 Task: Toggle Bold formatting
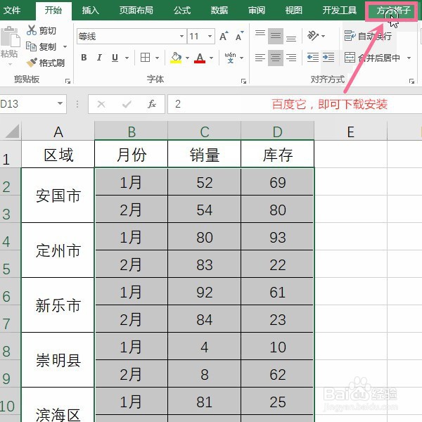tap(84, 58)
